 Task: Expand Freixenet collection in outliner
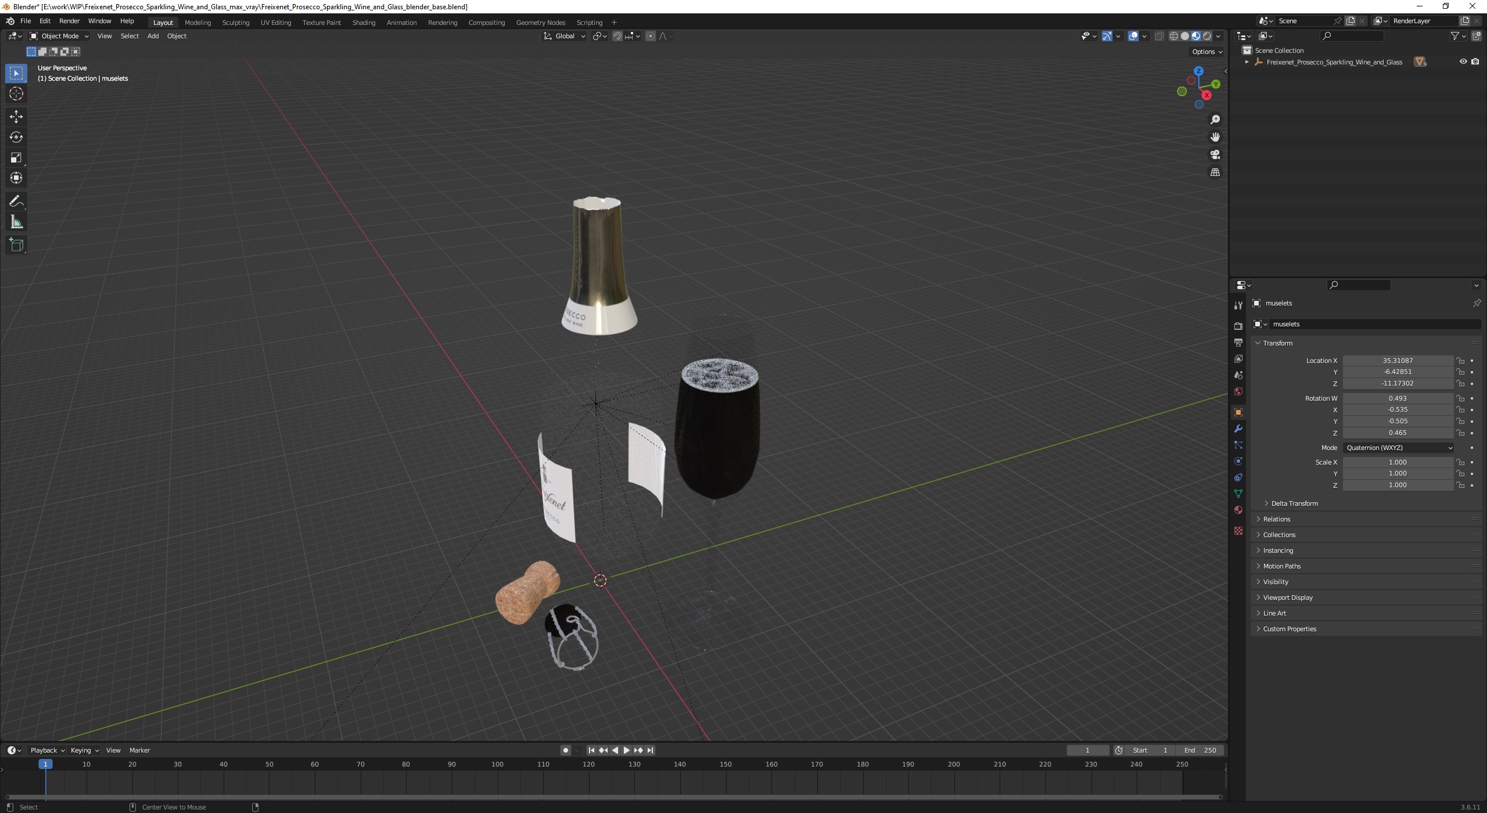click(x=1247, y=62)
